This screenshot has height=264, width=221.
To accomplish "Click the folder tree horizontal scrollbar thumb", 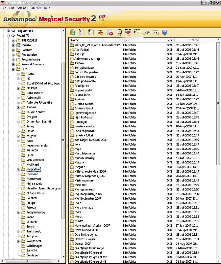I will [x=28, y=261].
